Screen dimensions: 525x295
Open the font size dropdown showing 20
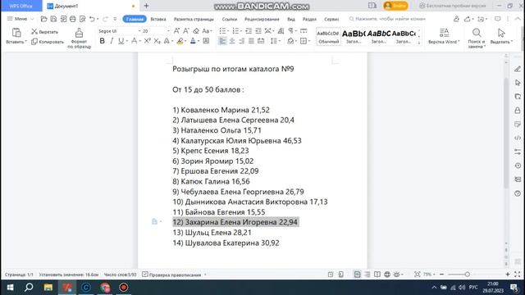tap(168, 31)
